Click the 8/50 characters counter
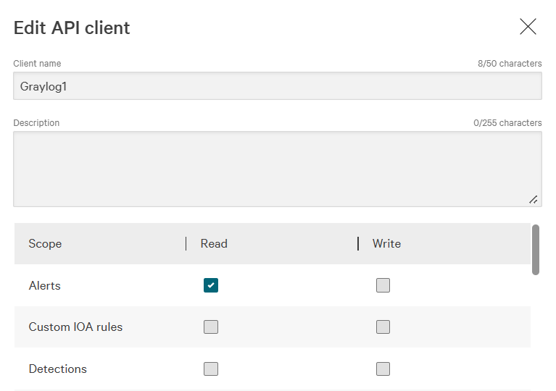Image resolution: width=556 pixels, height=391 pixels. (510, 64)
